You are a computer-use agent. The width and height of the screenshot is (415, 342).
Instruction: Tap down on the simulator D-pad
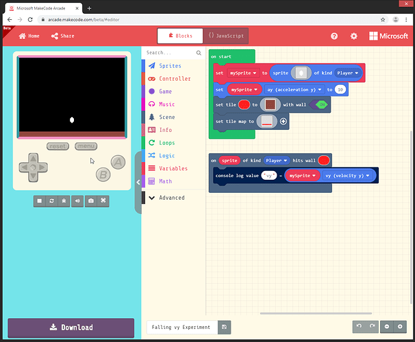click(x=34, y=176)
